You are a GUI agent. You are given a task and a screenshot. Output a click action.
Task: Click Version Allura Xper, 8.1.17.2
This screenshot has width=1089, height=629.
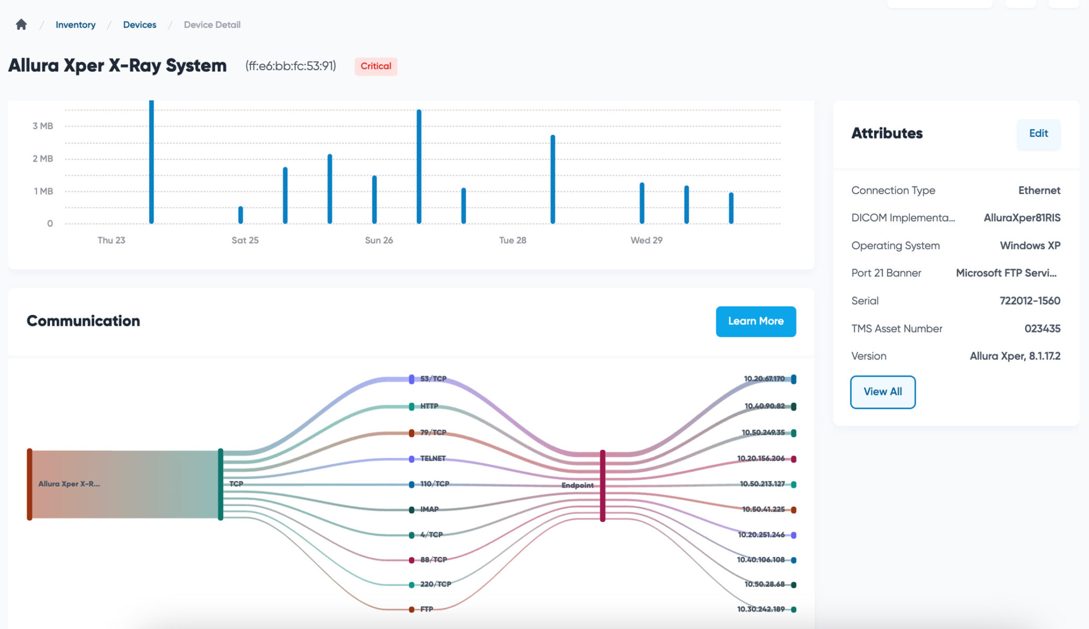coord(1015,356)
